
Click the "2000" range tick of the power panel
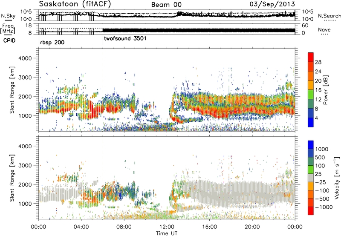[25, 96]
